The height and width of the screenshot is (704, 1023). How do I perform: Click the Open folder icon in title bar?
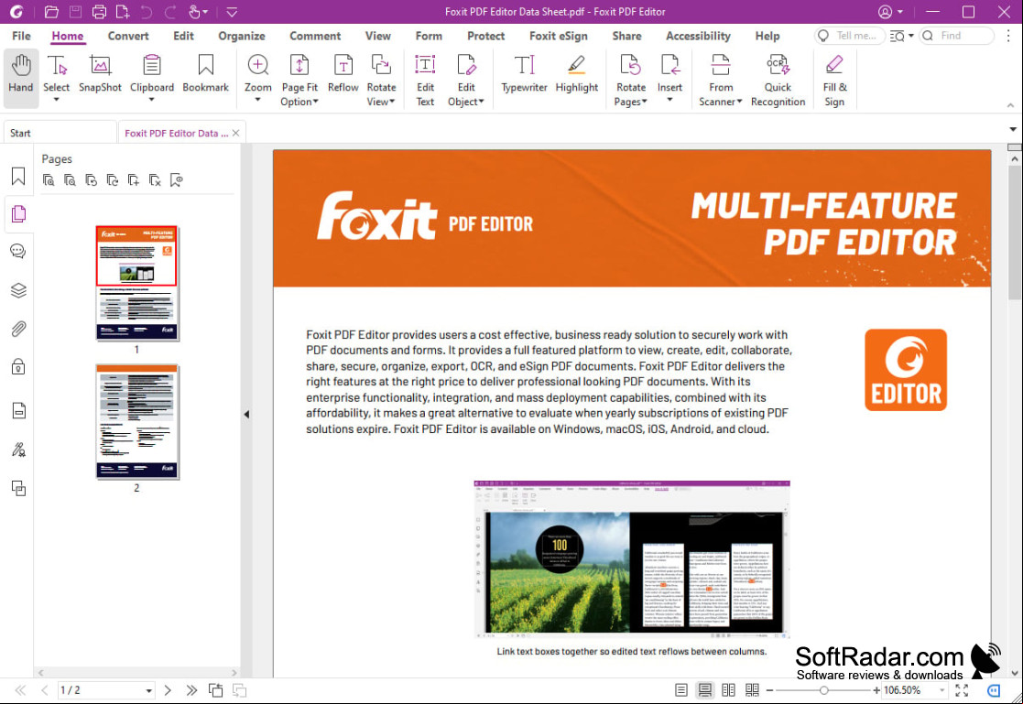51,12
